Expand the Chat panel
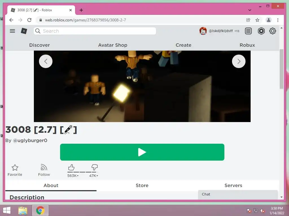The width and height of the screenshot is (289, 216). (238, 194)
